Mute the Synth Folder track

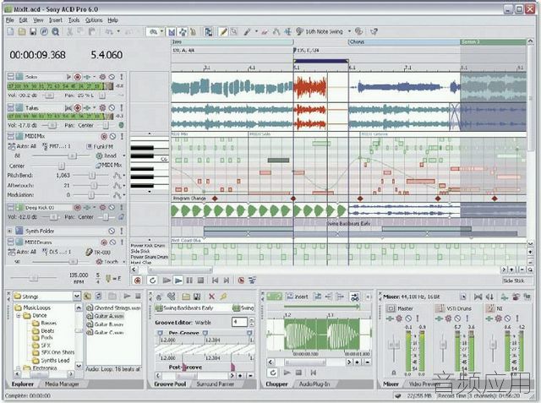click(112, 231)
